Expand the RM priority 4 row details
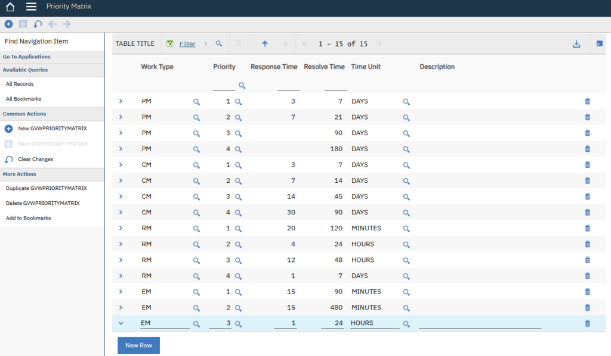 point(121,276)
